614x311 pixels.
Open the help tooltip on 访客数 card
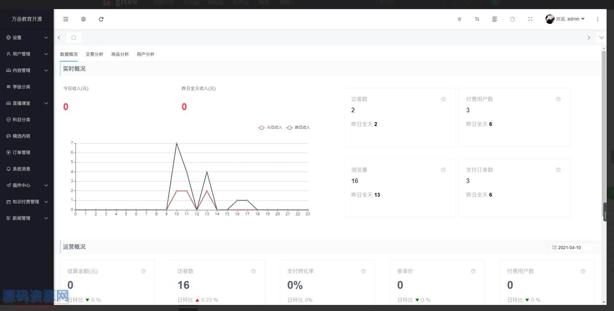(443, 99)
